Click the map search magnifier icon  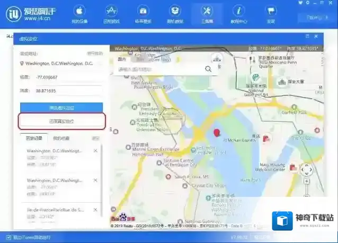tap(208, 69)
